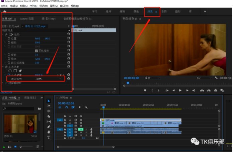Show more workspaces via double chevron
Viewport: 233px width, 152px height.
click(x=205, y=11)
